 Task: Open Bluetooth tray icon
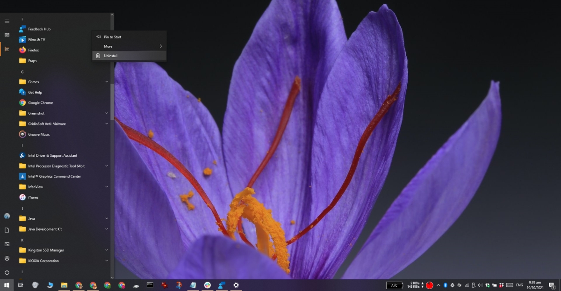click(x=446, y=285)
